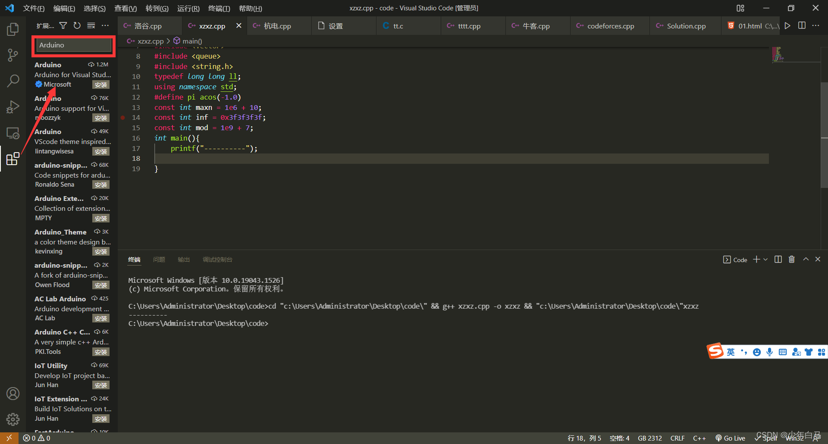This screenshot has width=828, height=444.
Task: Open the Extensions view
Action: [x=13, y=159]
